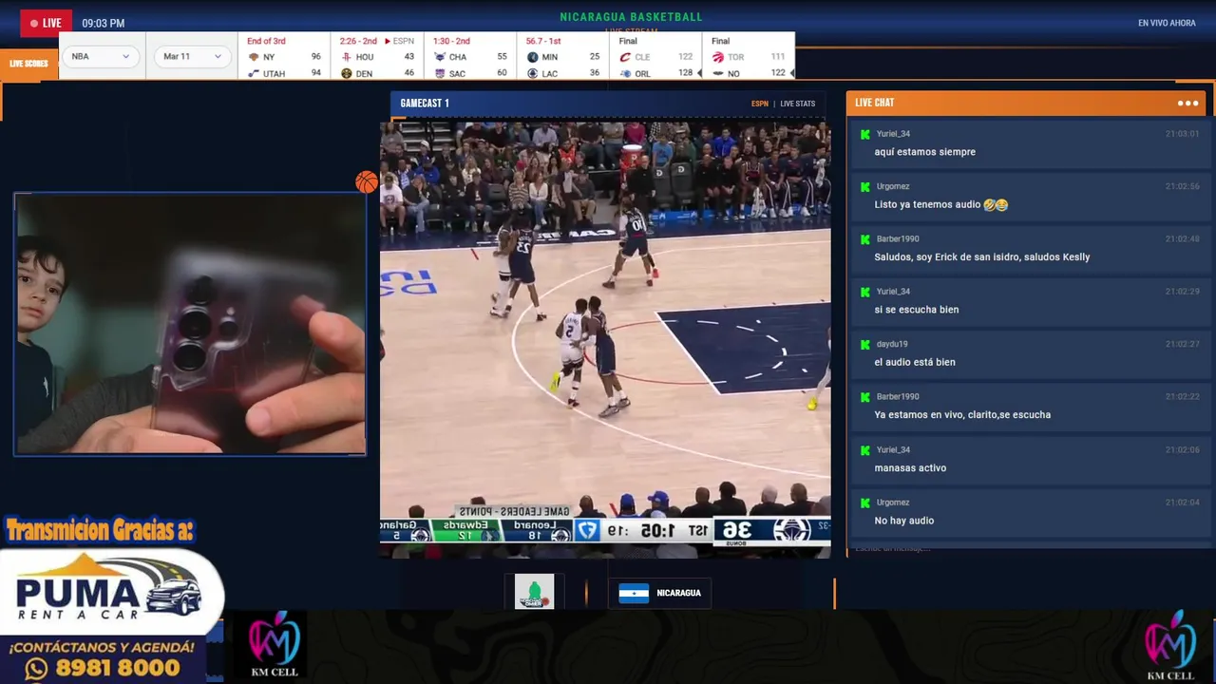Click the GAMECAST 1 header title
The height and width of the screenshot is (684, 1216).
coord(425,104)
